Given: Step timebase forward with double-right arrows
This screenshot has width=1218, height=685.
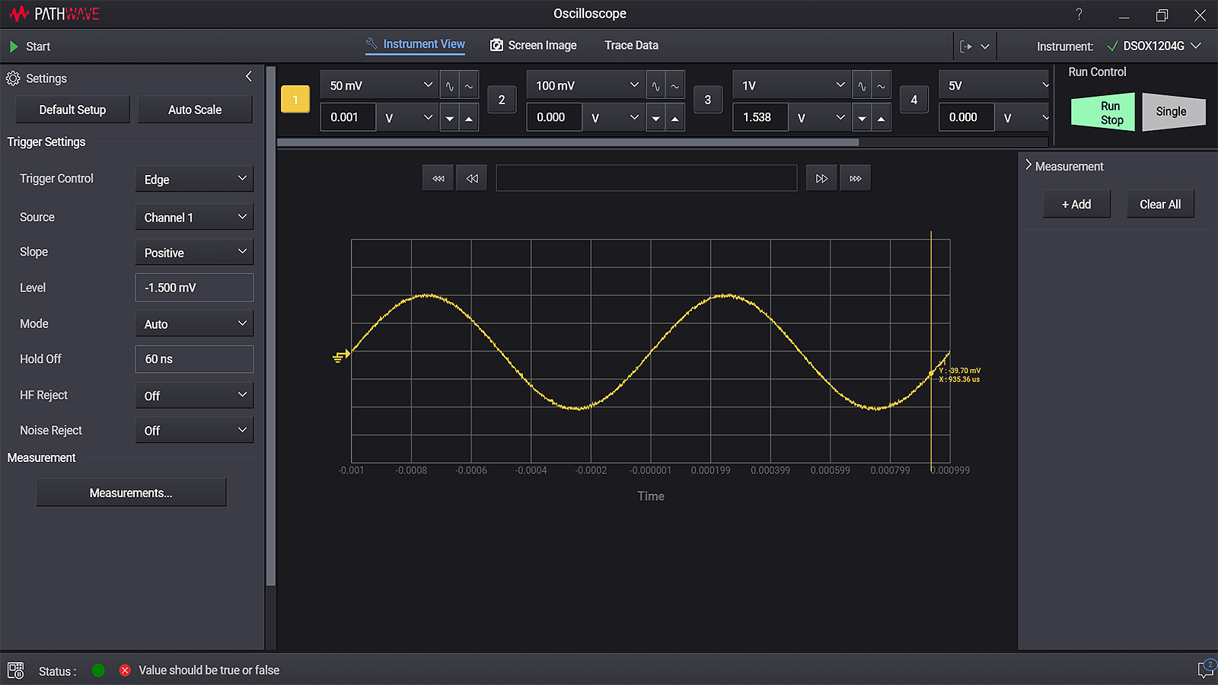Looking at the screenshot, I should point(821,178).
